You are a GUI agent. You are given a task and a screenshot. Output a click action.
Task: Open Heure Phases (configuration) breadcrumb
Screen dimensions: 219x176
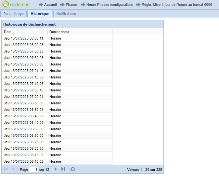[x=109, y=5]
